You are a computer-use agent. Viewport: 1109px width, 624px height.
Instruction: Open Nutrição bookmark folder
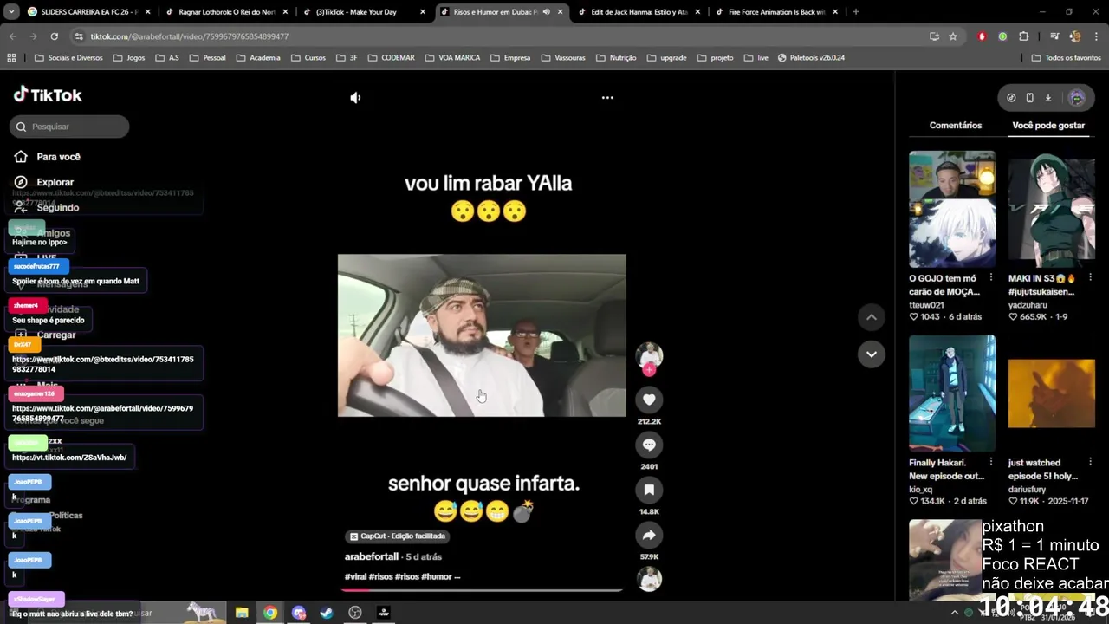tap(616, 58)
